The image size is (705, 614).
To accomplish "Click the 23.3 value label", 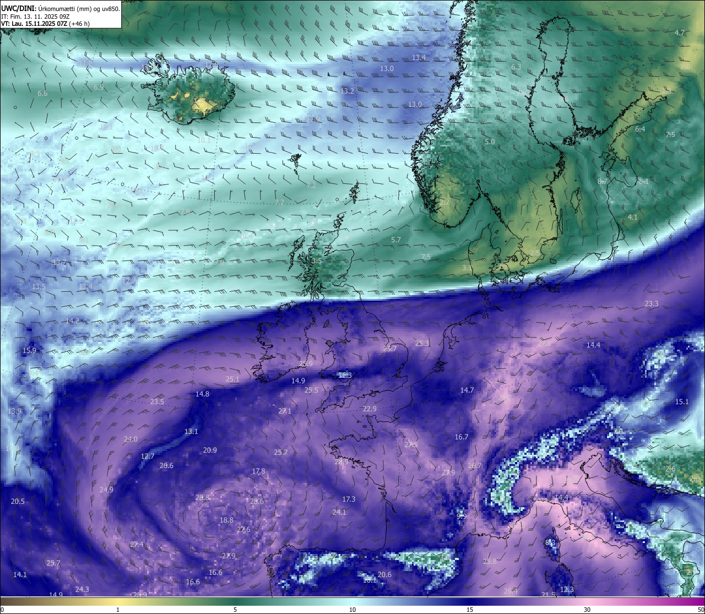I will tap(652, 304).
